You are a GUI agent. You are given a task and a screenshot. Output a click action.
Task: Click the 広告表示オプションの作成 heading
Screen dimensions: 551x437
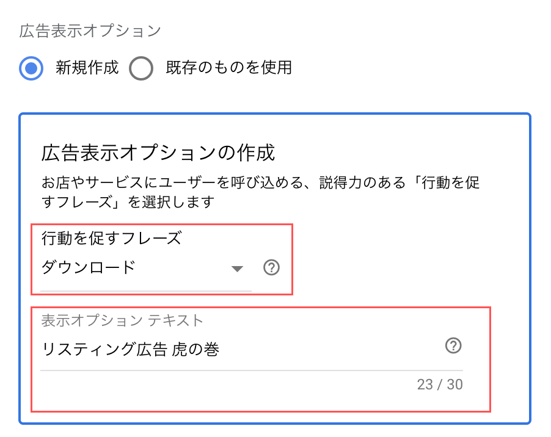point(158,152)
